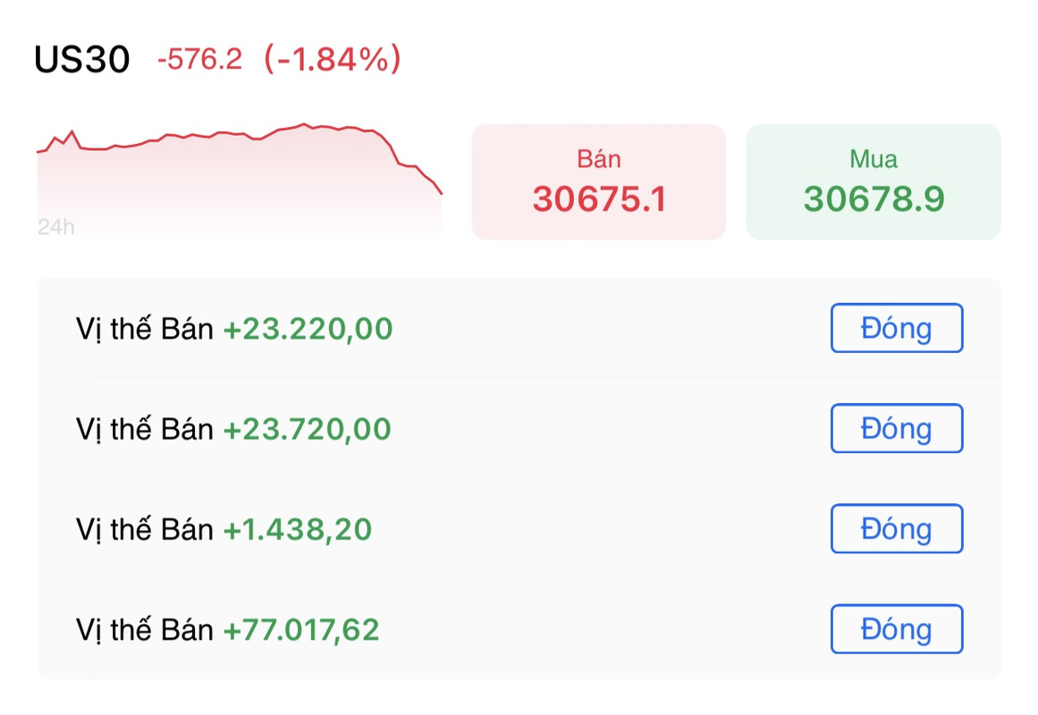Tap the Bán label in red panel

598,159
